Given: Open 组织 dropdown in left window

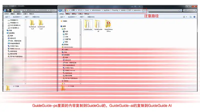Looking at the screenshot, I should [7, 17].
